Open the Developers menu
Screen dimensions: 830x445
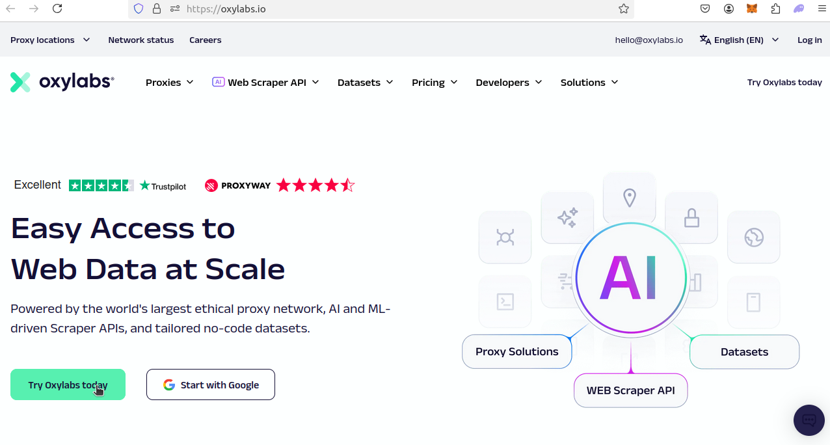pyautogui.click(x=509, y=82)
